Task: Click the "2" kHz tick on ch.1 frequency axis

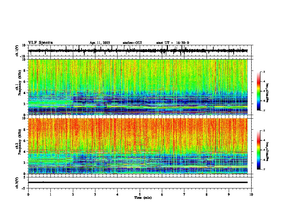Action: tap(25, 104)
